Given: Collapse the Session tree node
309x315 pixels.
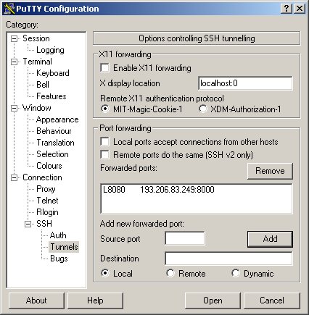Looking at the screenshot, I should pos(15,38).
